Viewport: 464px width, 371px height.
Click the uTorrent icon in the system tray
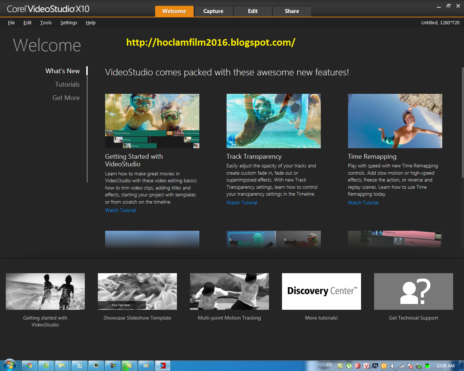point(349,366)
